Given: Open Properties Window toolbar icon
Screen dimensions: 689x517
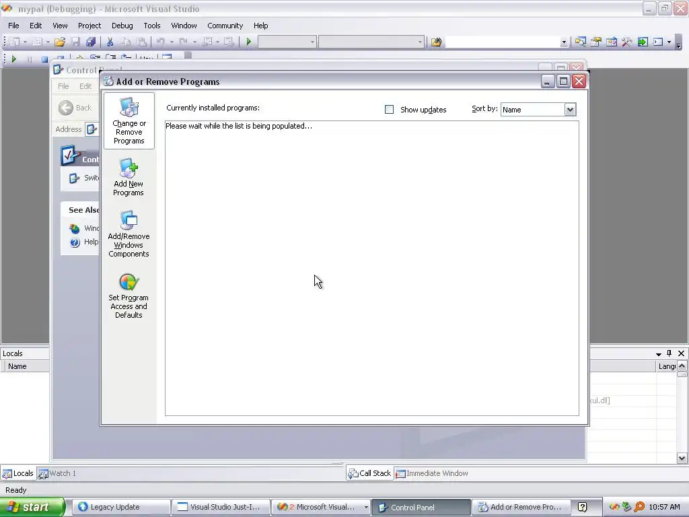Looking at the screenshot, I should 596,42.
